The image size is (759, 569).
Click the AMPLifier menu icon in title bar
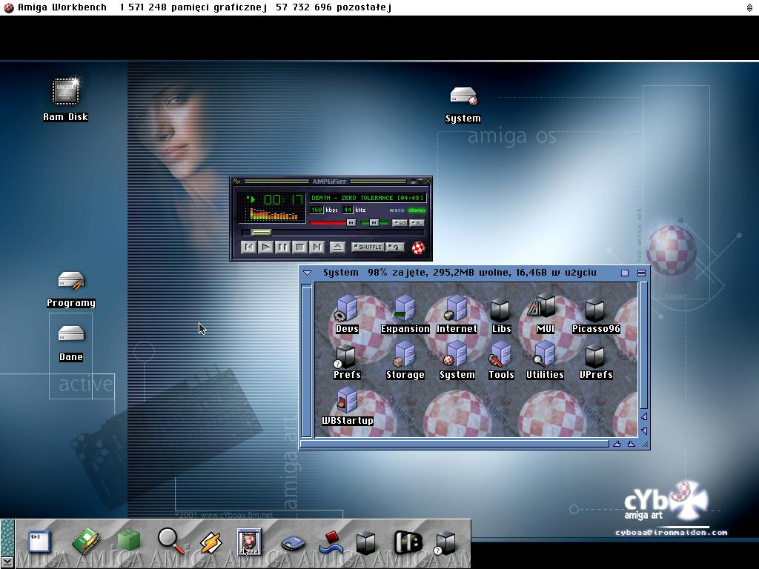[236, 182]
